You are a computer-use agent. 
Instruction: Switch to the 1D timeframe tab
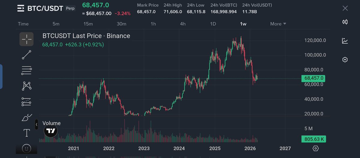click(x=213, y=24)
